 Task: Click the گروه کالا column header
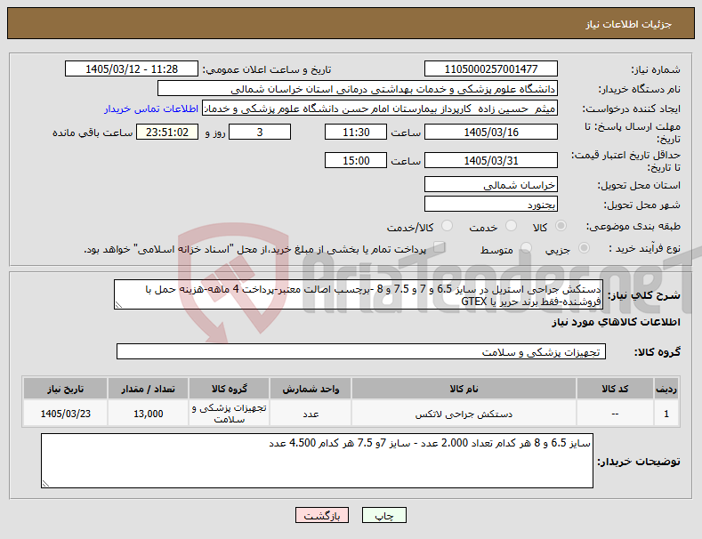tap(229, 389)
